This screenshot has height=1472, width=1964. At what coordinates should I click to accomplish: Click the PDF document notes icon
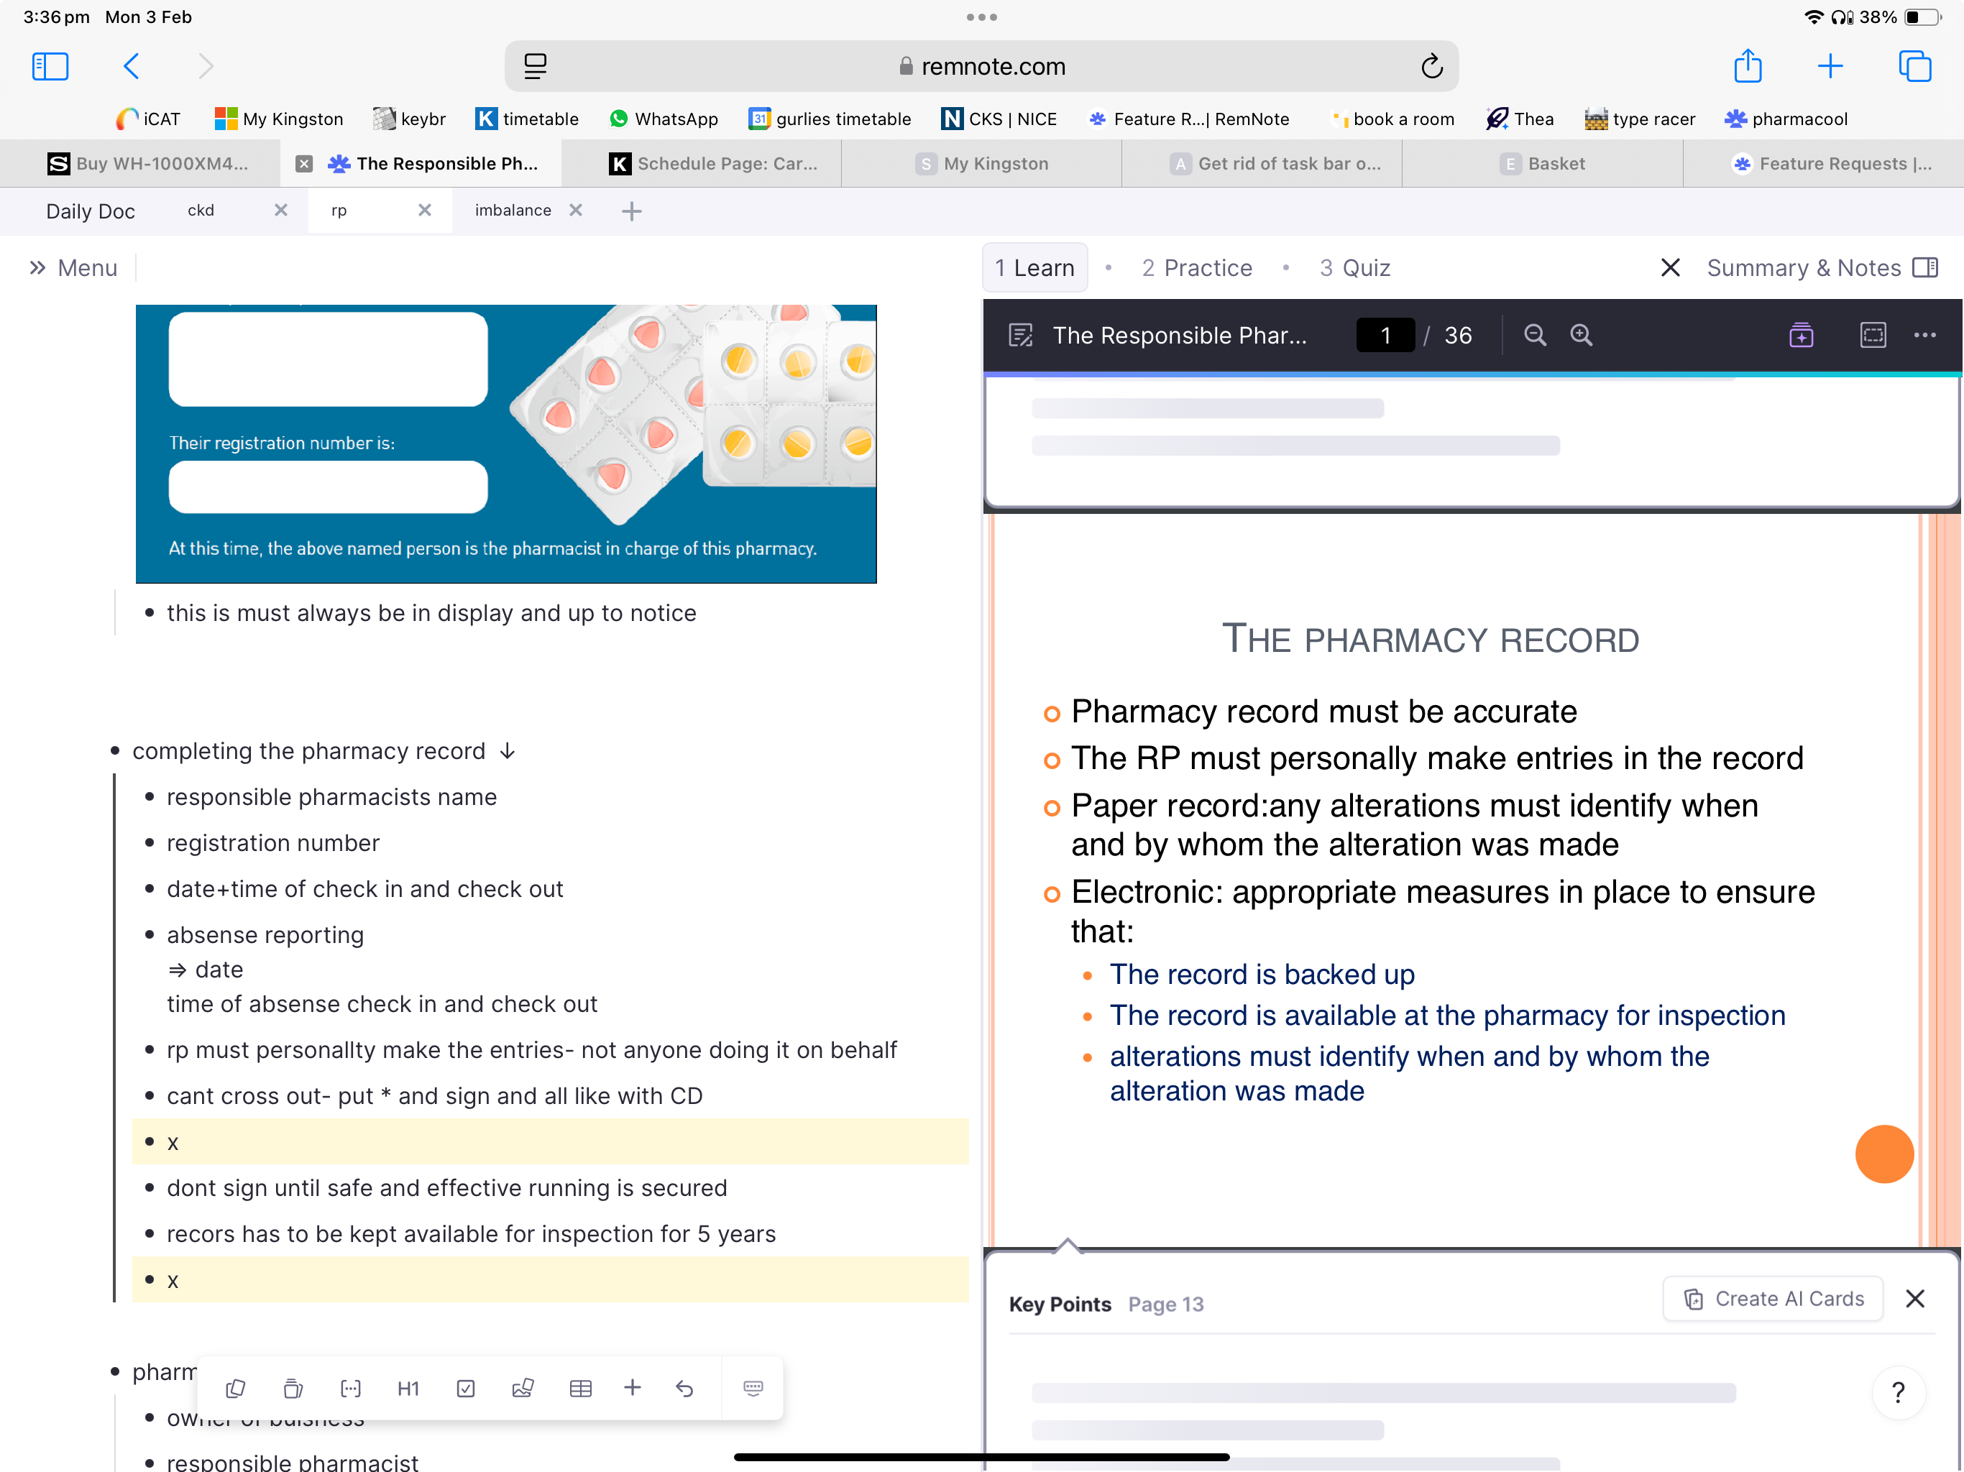point(1020,335)
